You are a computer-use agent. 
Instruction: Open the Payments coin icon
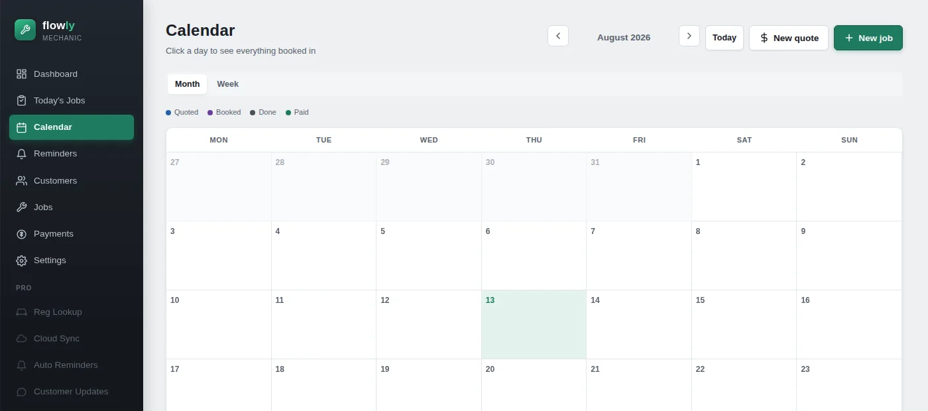click(x=21, y=233)
